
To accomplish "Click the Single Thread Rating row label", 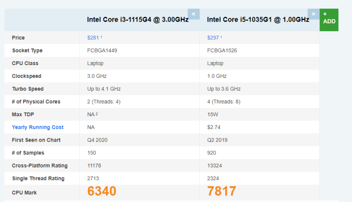I will (x=38, y=178).
